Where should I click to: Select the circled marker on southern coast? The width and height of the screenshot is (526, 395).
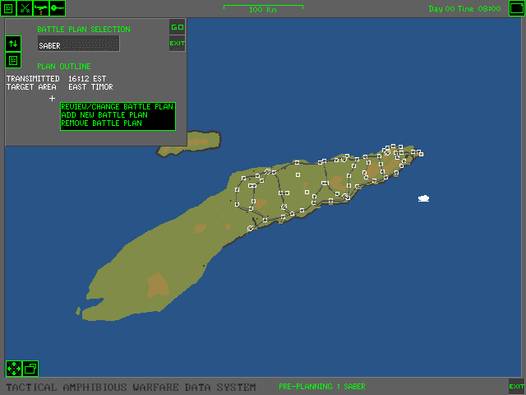[x=250, y=229]
